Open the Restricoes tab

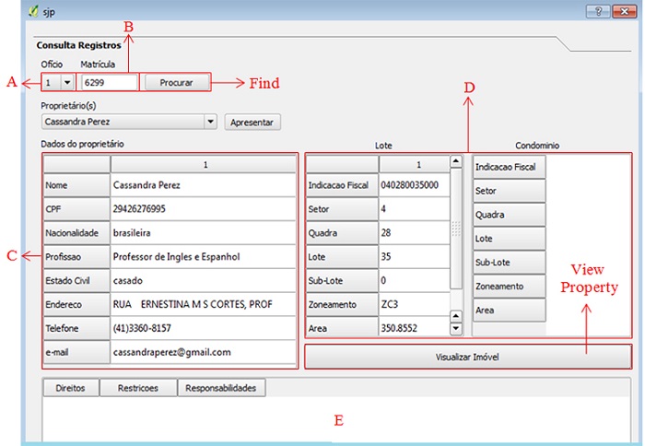(x=138, y=388)
